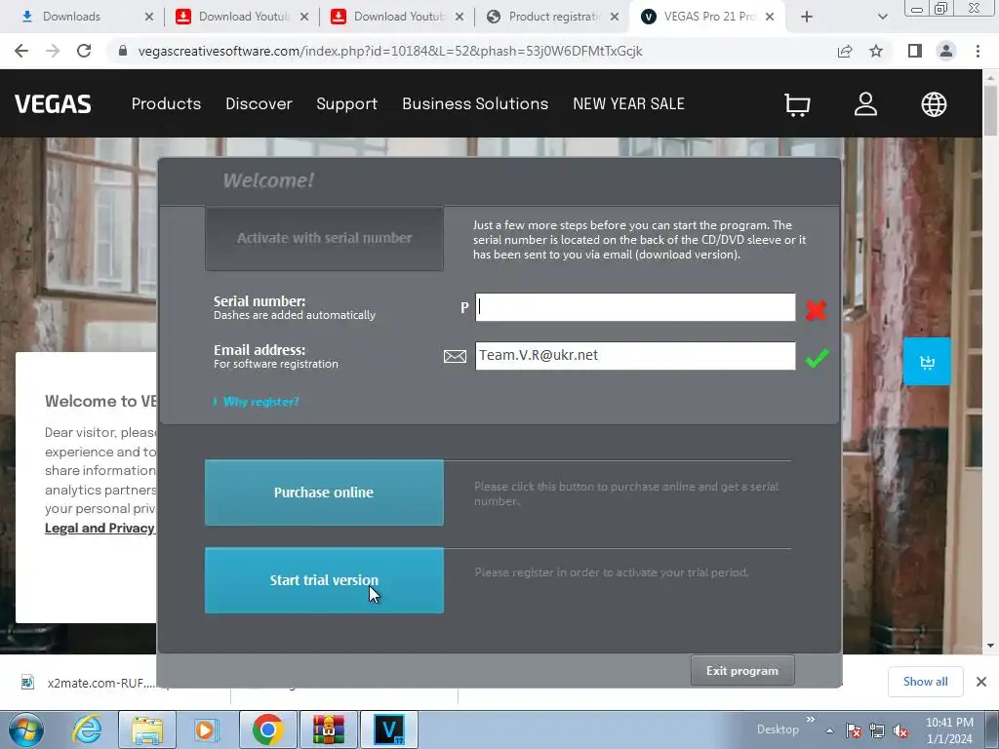Click the browser forward arrow

tap(53, 51)
